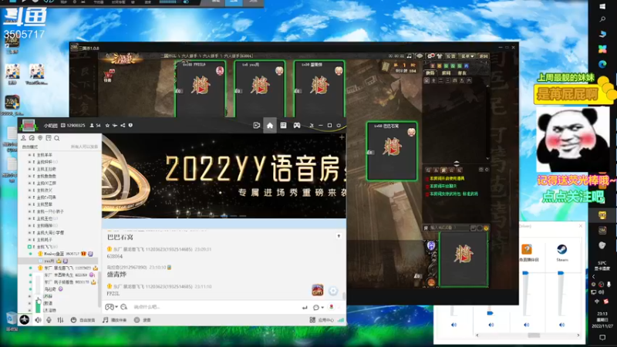
Task: Expand the 主机一只小狮子 channel
Action: pyautogui.click(x=29, y=211)
